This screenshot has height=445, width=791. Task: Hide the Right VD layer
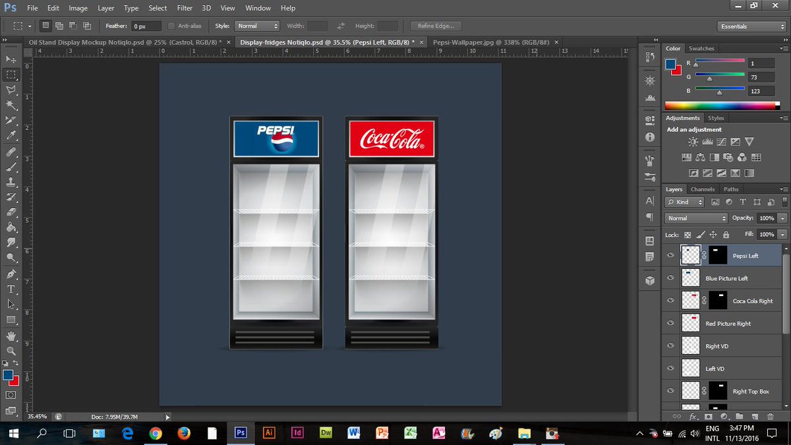click(670, 345)
